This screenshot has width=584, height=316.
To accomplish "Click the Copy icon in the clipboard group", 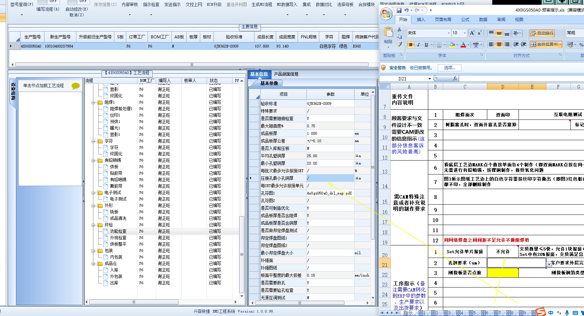I will coord(399,37).
